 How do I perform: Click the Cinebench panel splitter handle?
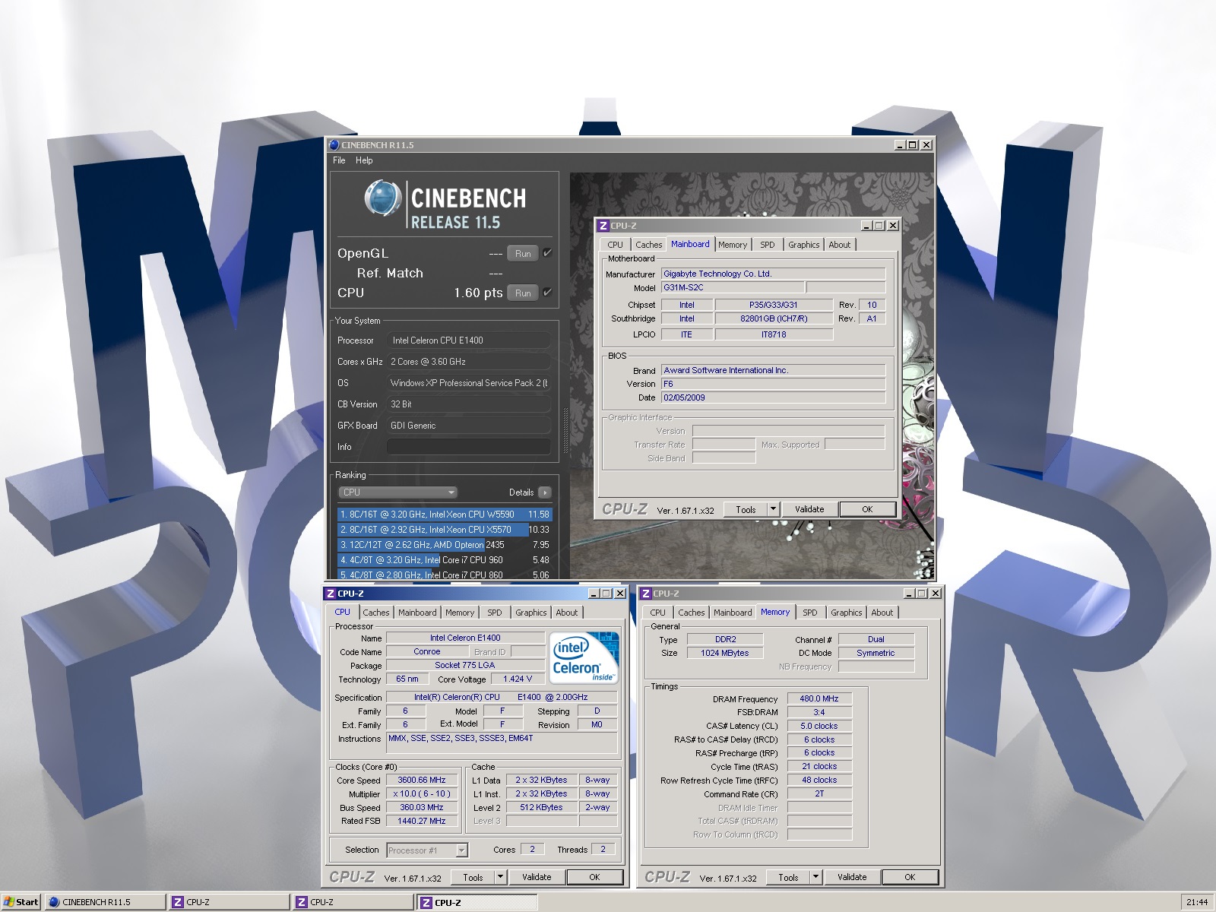pyautogui.click(x=565, y=431)
